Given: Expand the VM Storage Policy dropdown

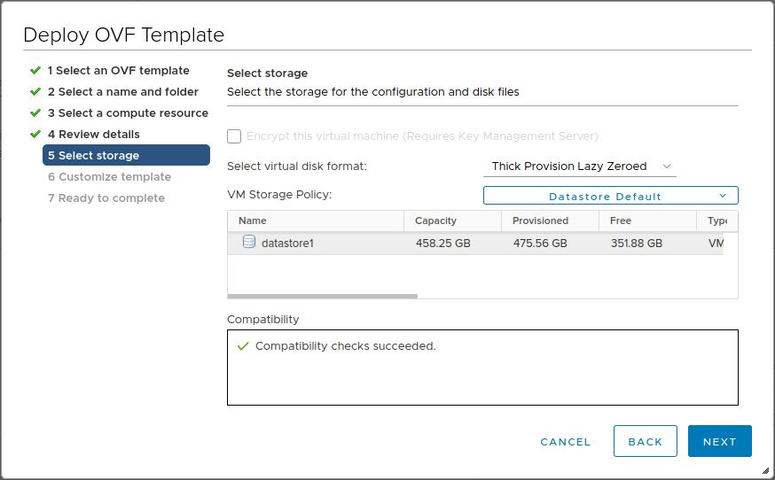Looking at the screenshot, I should click(x=610, y=196).
